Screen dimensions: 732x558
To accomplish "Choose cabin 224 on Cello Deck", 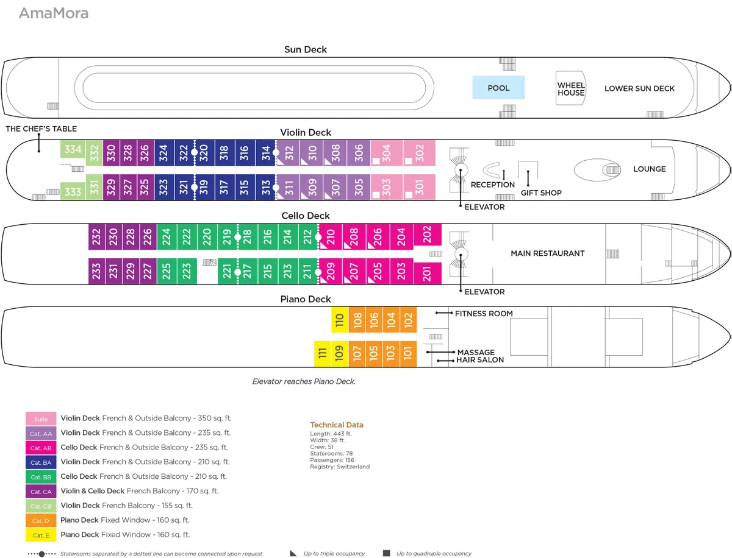I will (x=167, y=236).
